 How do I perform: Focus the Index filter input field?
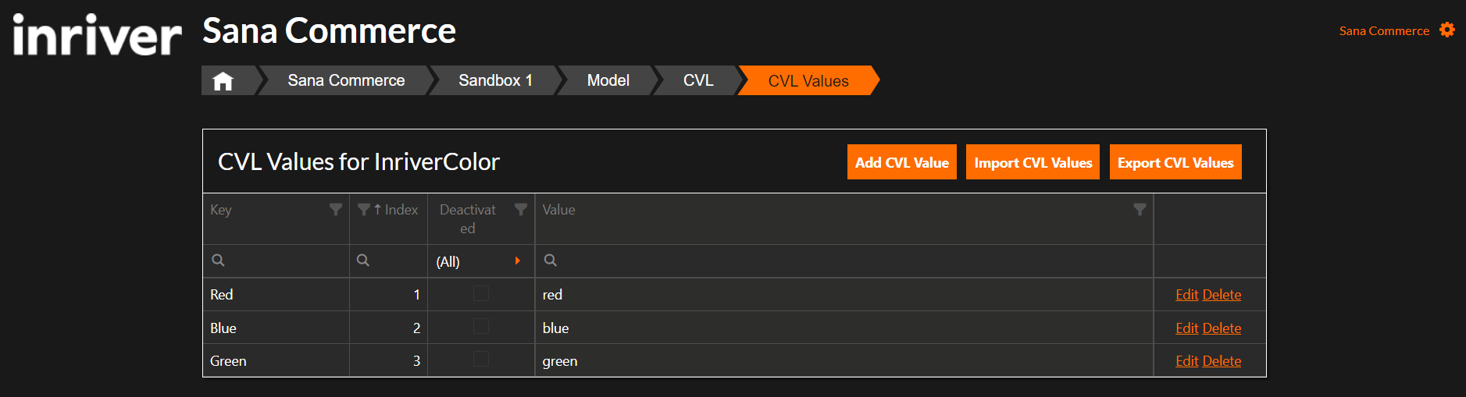[x=388, y=261]
